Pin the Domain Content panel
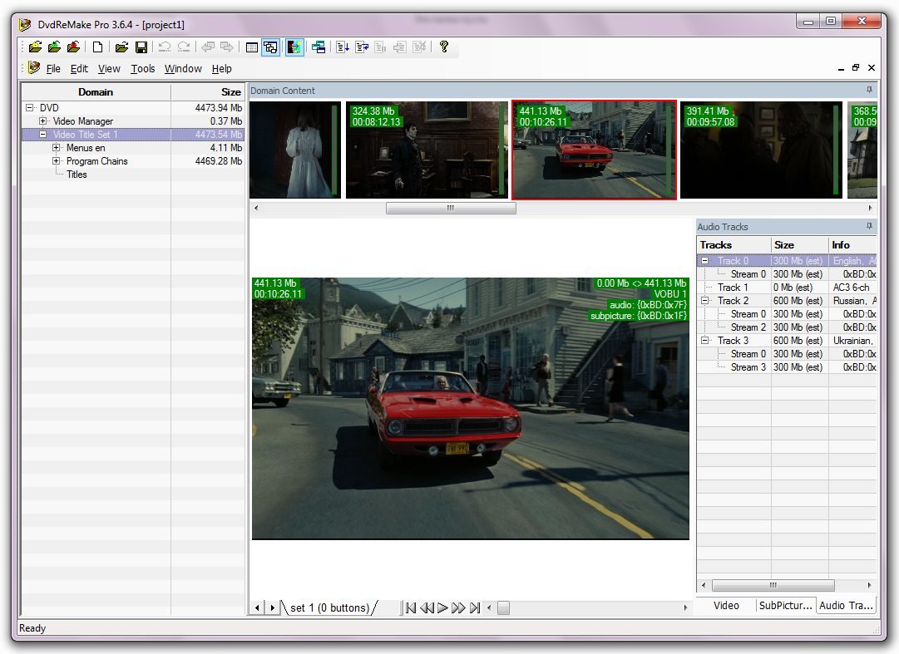This screenshot has height=654, width=899. point(869,90)
